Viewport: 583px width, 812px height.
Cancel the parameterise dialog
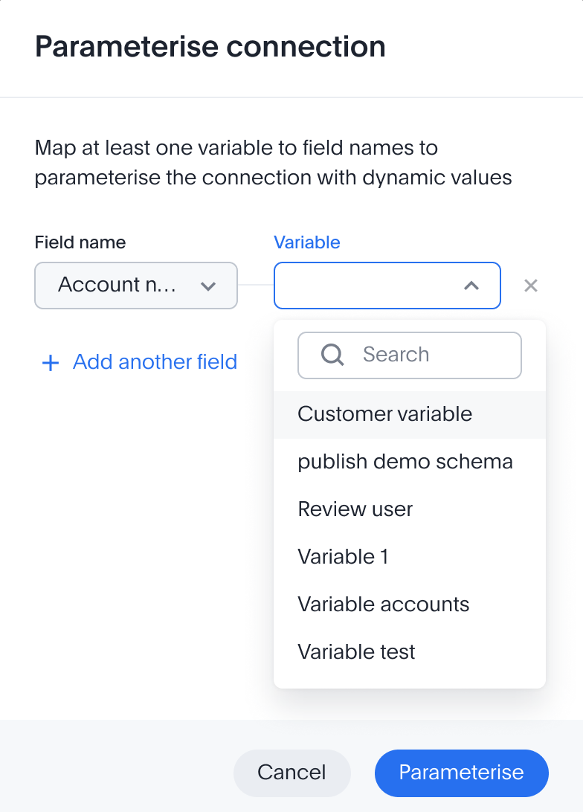pyautogui.click(x=292, y=773)
